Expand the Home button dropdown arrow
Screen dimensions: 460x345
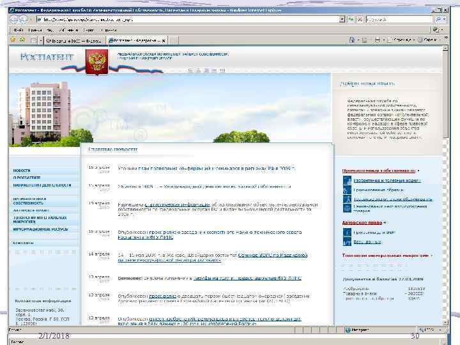[x=358, y=40]
